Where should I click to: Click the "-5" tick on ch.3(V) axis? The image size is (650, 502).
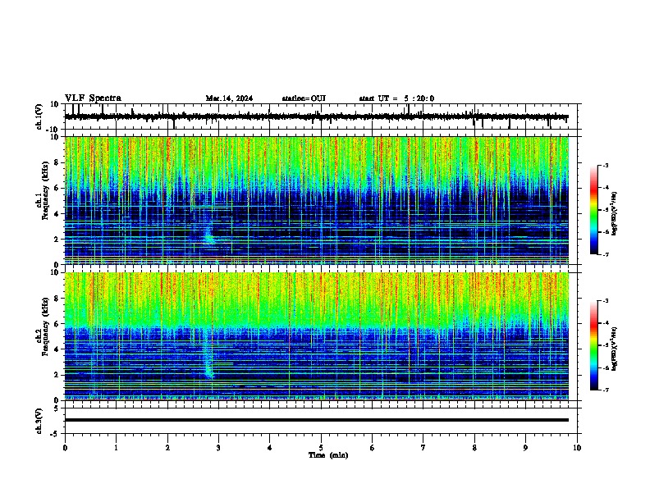[x=55, y=434]
